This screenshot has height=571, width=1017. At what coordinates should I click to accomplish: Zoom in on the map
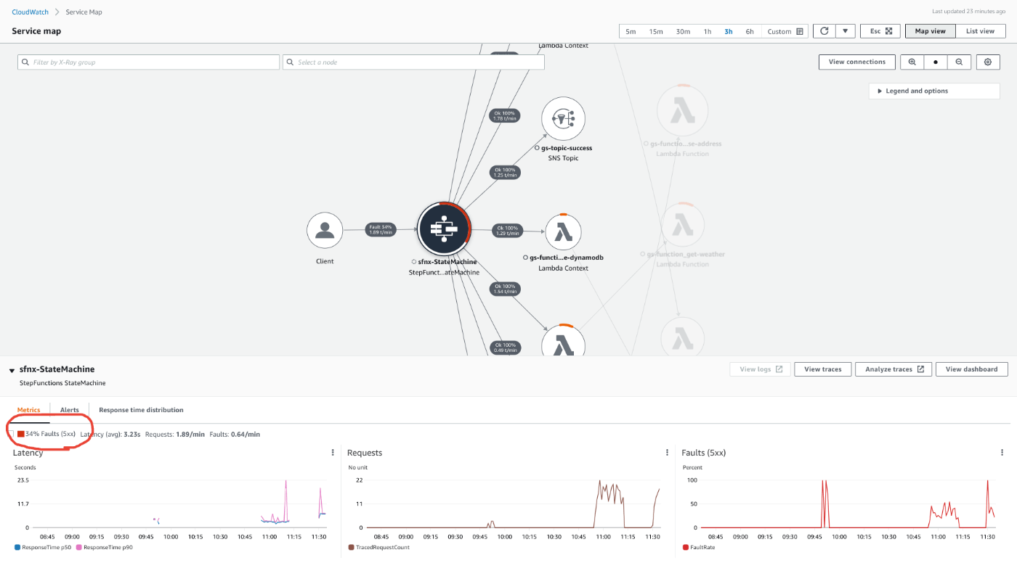(x=912, y=62)
